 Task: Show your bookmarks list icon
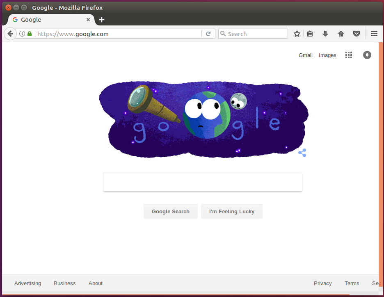click(310, 34)
